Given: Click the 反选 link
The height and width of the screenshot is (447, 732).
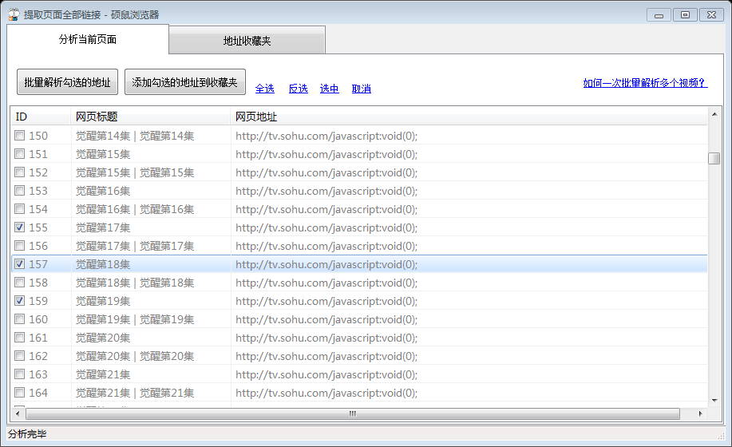Looking at the screenshot, I should click(x=299, y=89).
